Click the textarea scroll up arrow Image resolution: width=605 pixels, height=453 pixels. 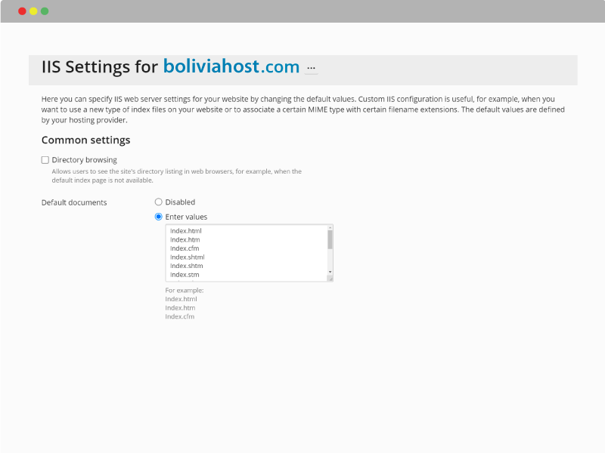point(330,228)
